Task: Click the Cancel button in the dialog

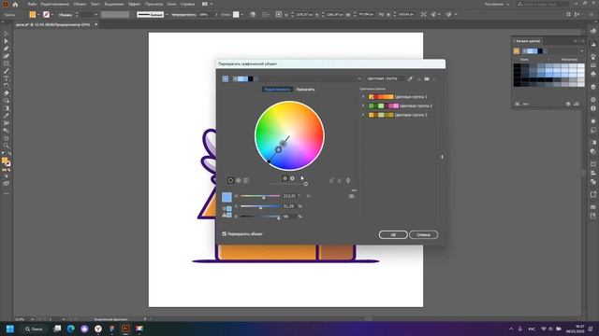Action: click(423, 234)
